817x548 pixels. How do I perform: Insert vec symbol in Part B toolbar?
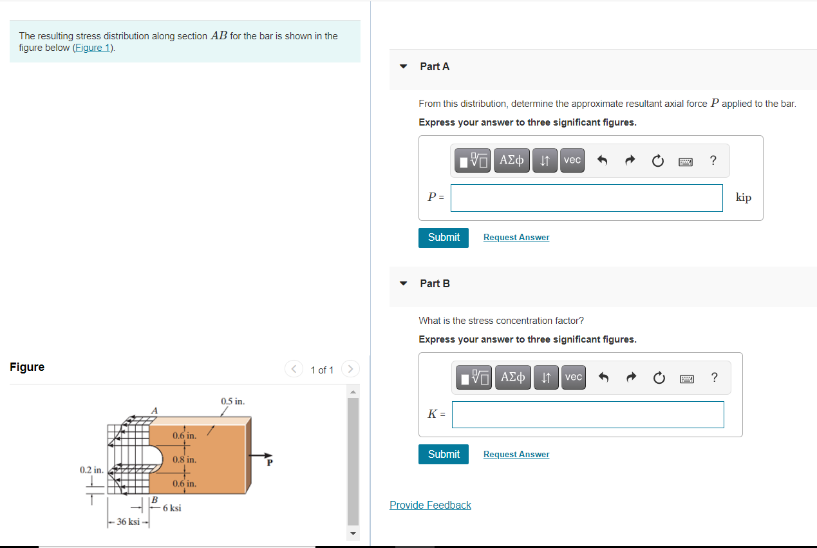point(573,377)
